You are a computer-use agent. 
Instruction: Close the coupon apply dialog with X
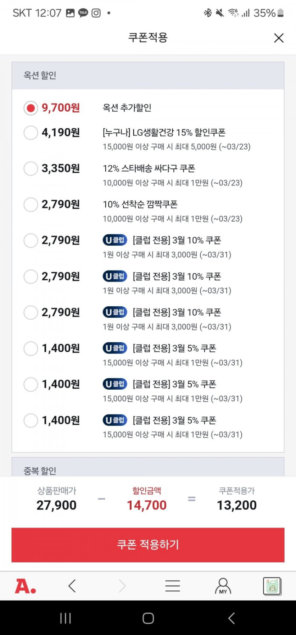pyautogui.click(x=279, y=38)
